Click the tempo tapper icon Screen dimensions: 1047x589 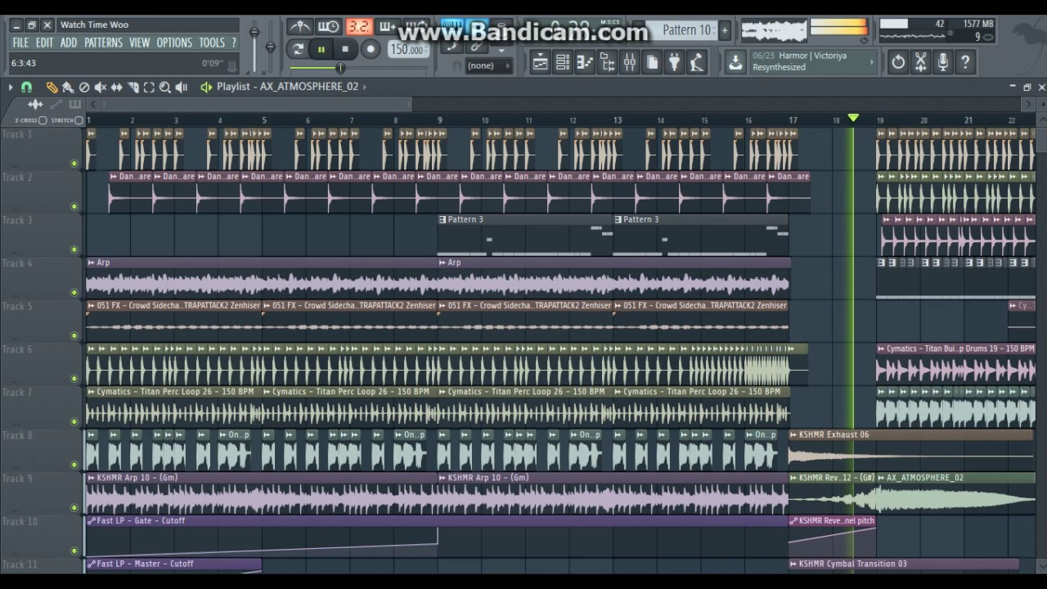click(x=697, y=61)
